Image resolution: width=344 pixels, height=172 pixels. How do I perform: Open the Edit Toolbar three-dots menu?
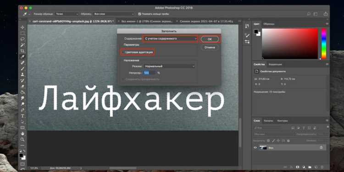(x=22, y=145)
